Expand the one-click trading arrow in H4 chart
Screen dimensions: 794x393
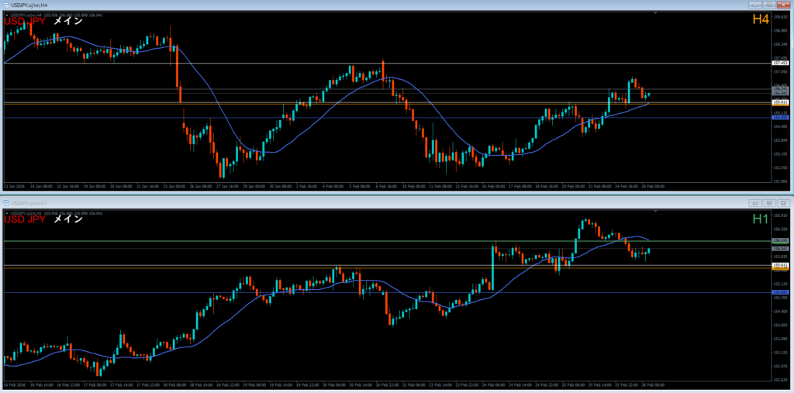coord(7,16)
